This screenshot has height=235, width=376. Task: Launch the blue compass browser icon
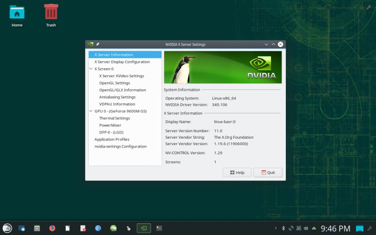pyautogui.click(x=98, y=228)
